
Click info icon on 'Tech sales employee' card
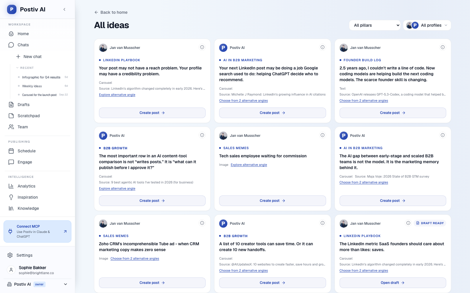click(323, 135)
